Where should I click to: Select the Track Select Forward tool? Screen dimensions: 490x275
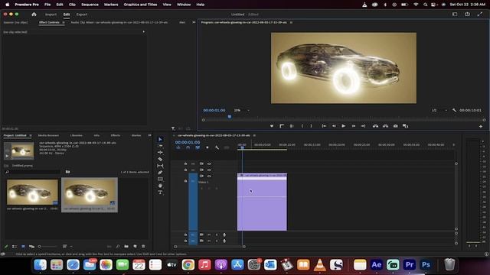tap(160, 146)
